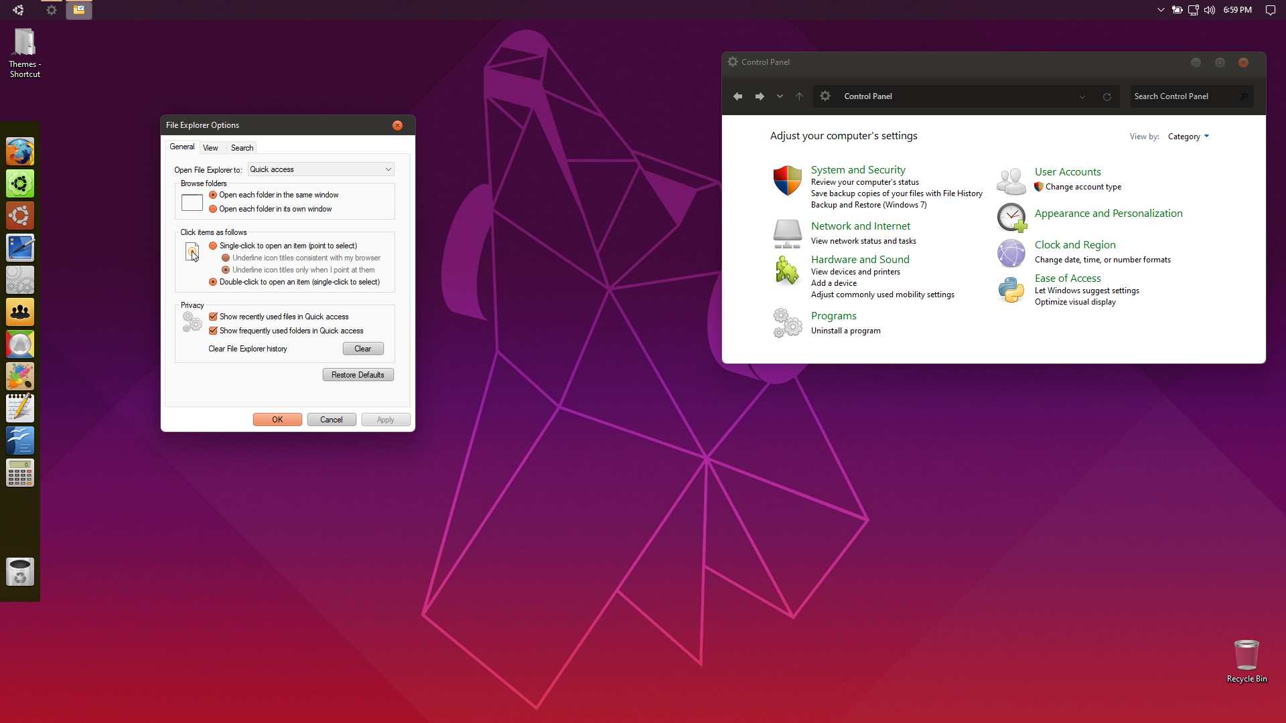1286x723 pixels.
Task: Click the Restore Defaults button
Action: pos(358,375)
